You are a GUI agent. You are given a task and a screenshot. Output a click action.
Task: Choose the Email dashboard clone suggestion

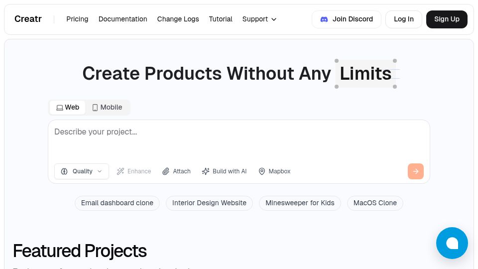[x=117, y=203]
